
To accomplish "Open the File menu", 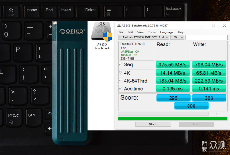I will click(x=121, y=32).
